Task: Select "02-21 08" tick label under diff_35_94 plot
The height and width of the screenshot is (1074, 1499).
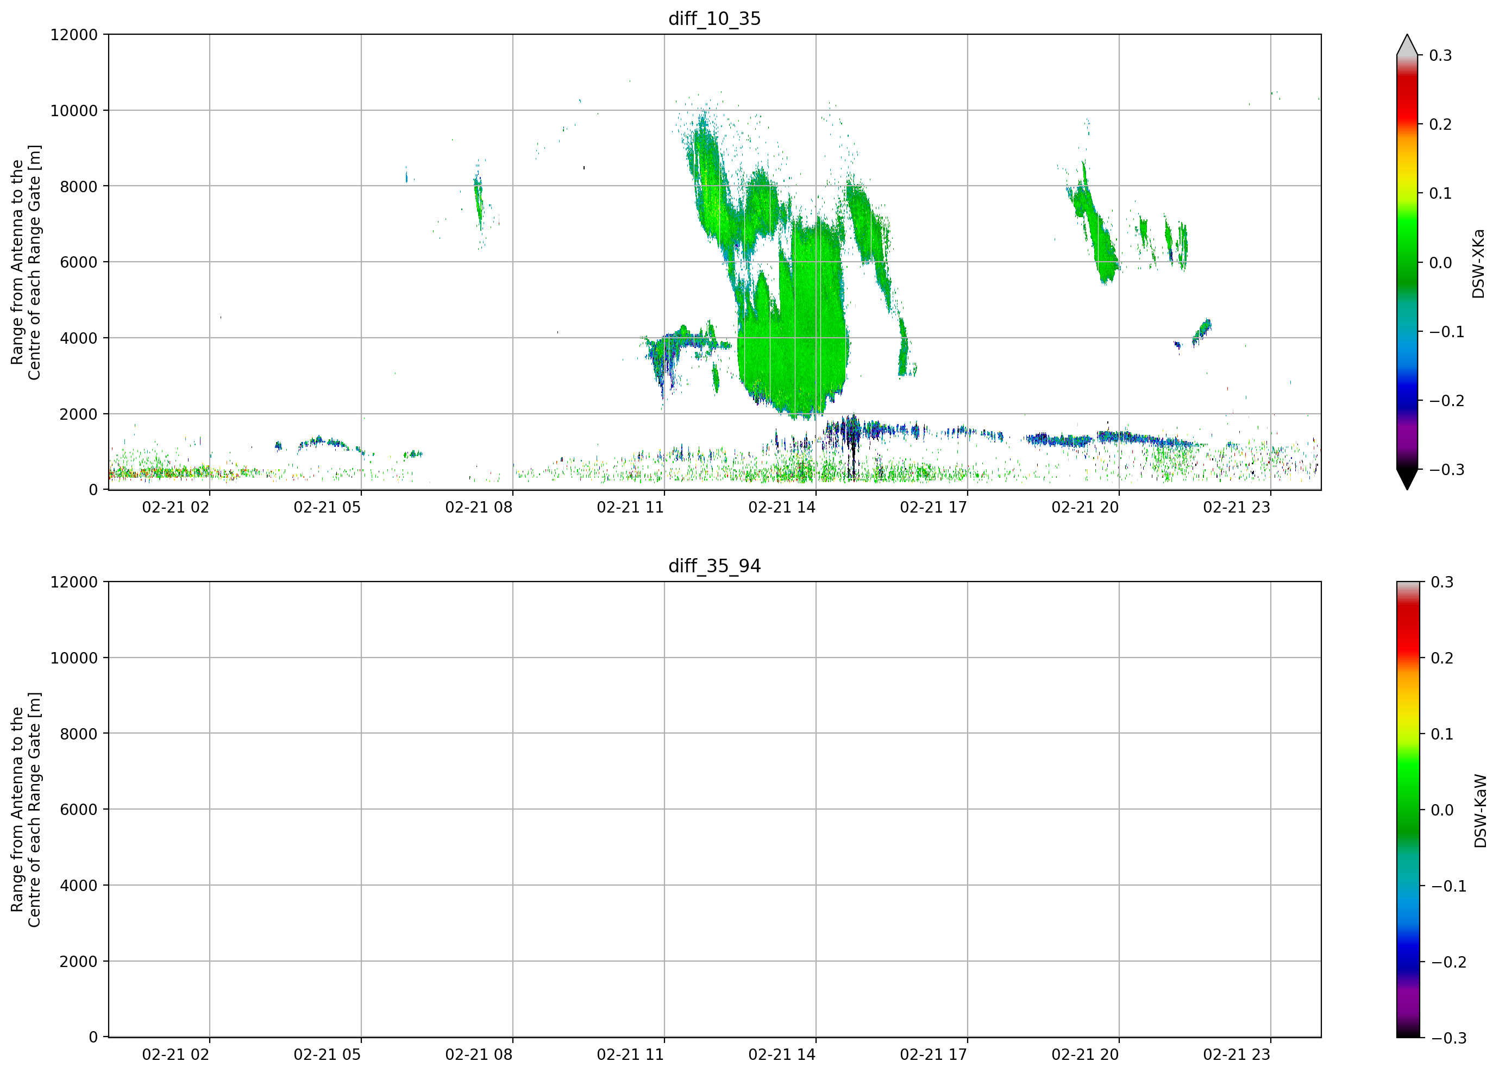Action: point(479,1055)
